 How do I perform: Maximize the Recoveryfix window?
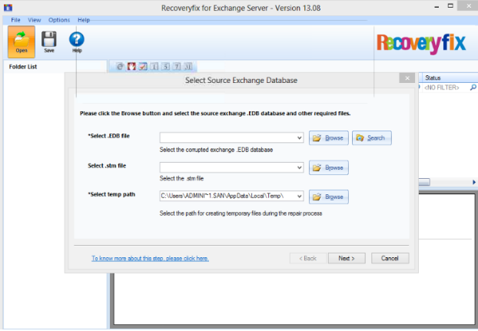(450, 6)
